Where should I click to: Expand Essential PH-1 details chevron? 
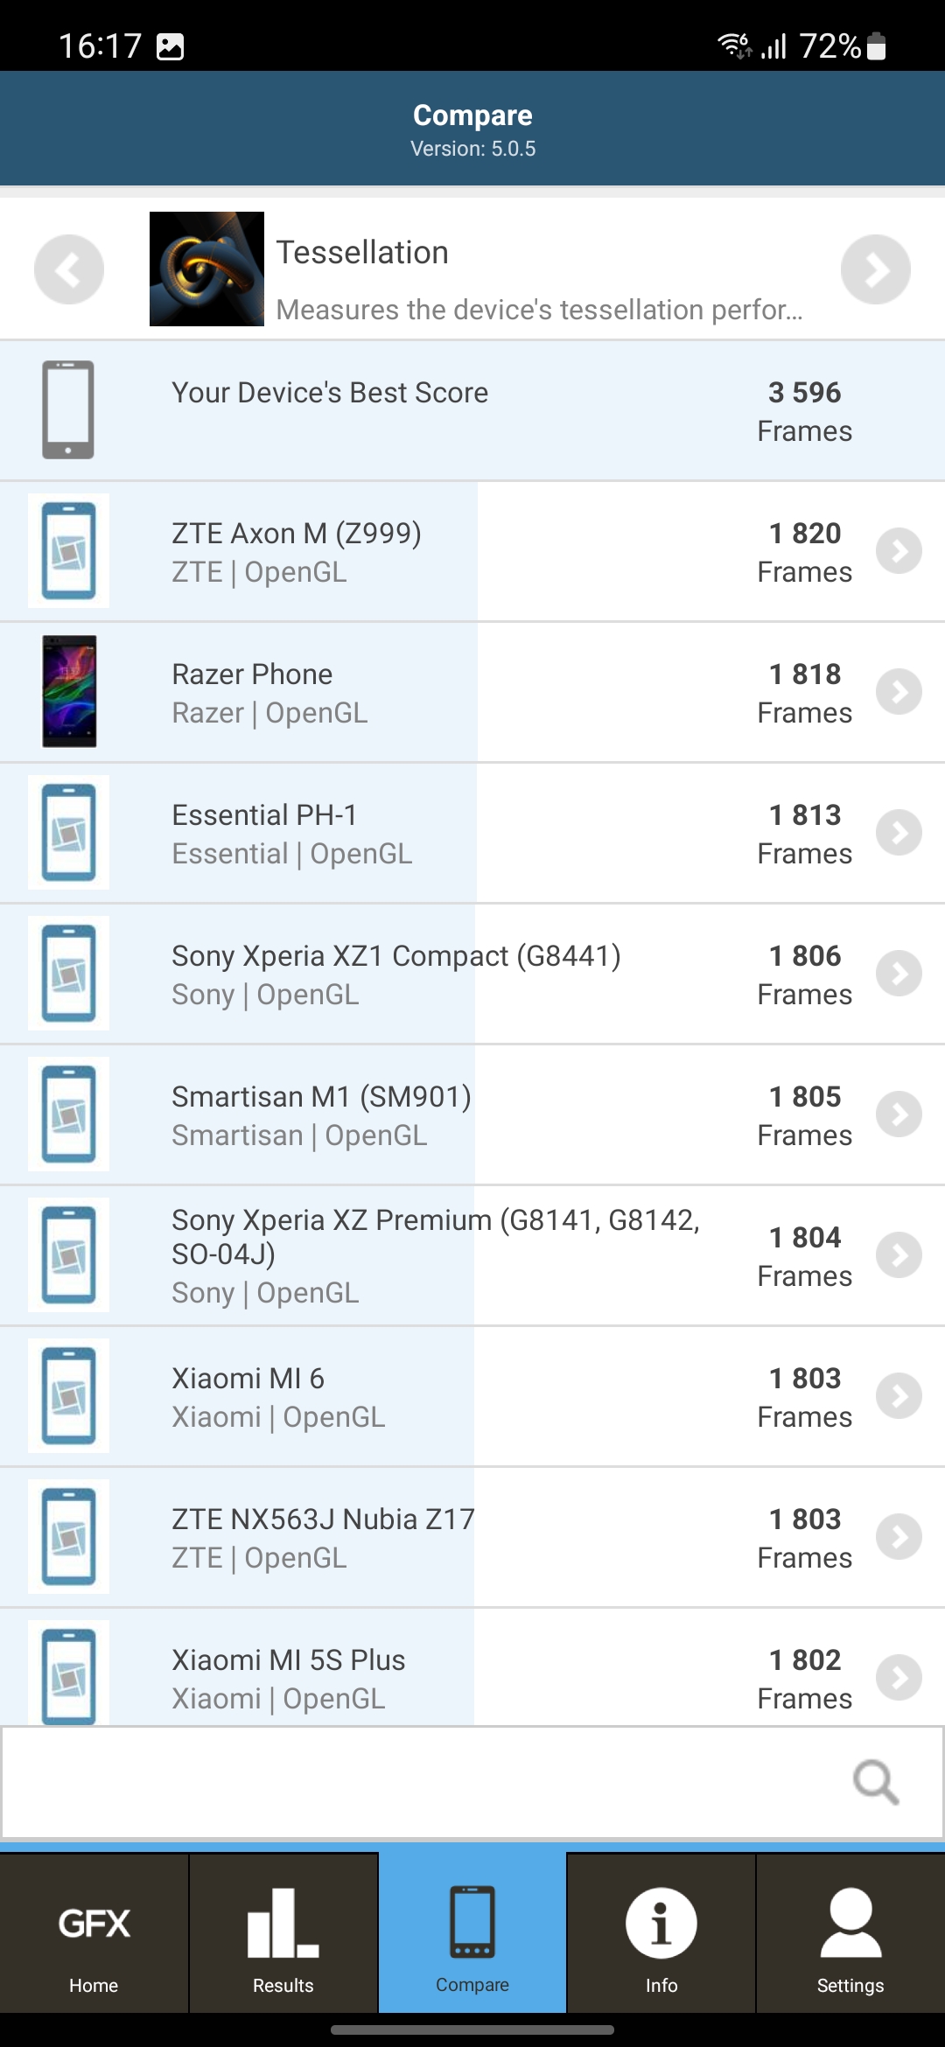click(x=899, y=833)
